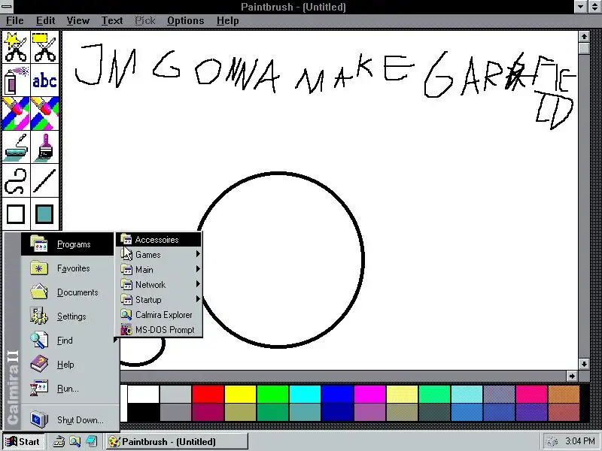Expand the Startup submenu arrow
This screenshot has height=451, width=602.
click(198, 298)
